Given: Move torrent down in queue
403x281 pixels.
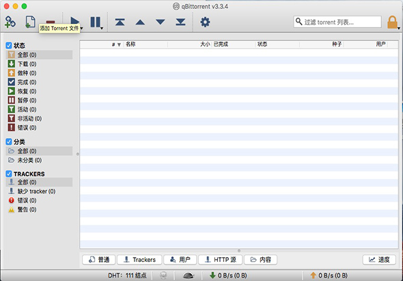Looking at the screenshot, I should coord(161,22).
